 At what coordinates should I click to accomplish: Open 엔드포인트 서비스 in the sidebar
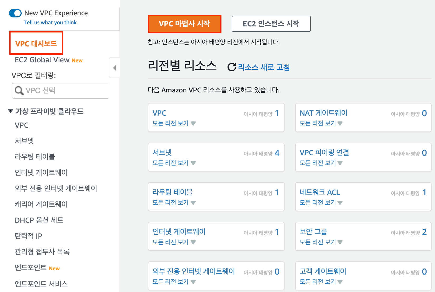[x=41, y=284]
